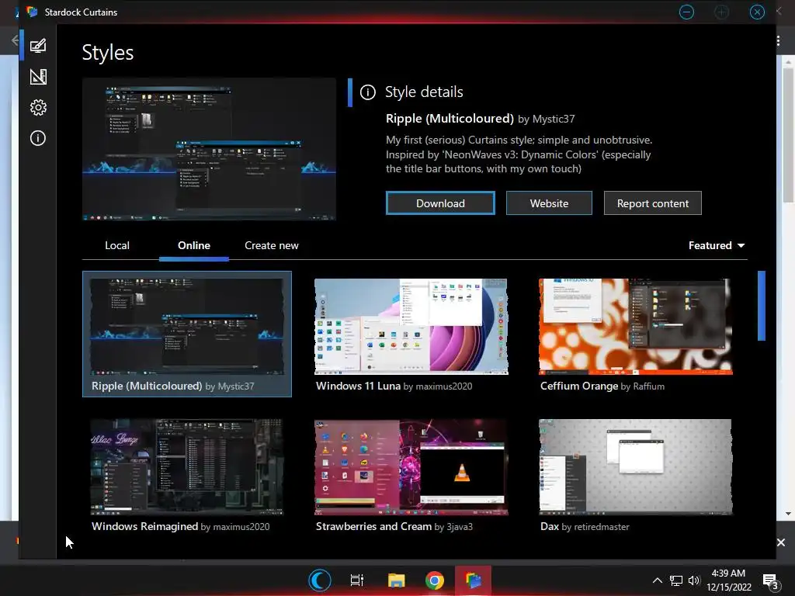Click 'Strawberries and Cream by 3java3' caption

394,527
